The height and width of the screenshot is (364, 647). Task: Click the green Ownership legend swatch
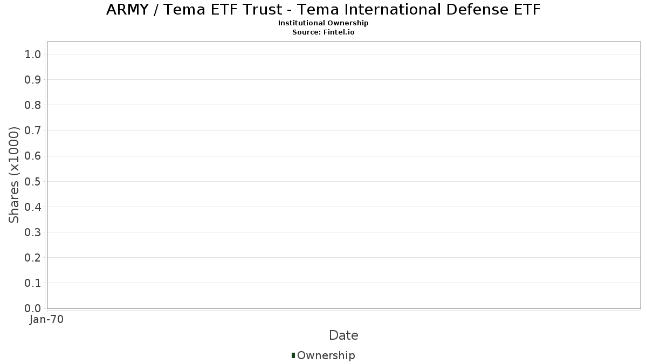293,355
